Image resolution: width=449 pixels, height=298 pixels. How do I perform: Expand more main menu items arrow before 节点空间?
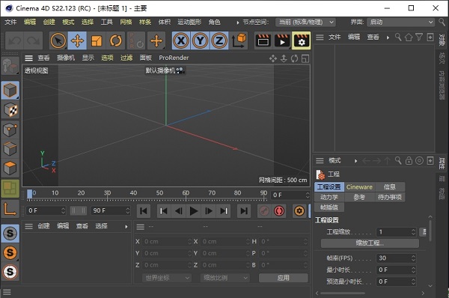[x=238, y=22]
